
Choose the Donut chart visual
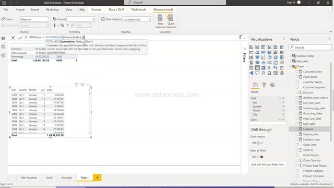[276, 57]
